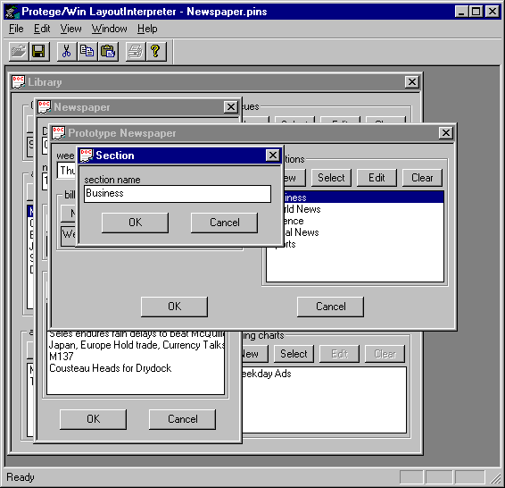Open the View menu
Viewport: 505px width, 488px height.
pos(70,29)
